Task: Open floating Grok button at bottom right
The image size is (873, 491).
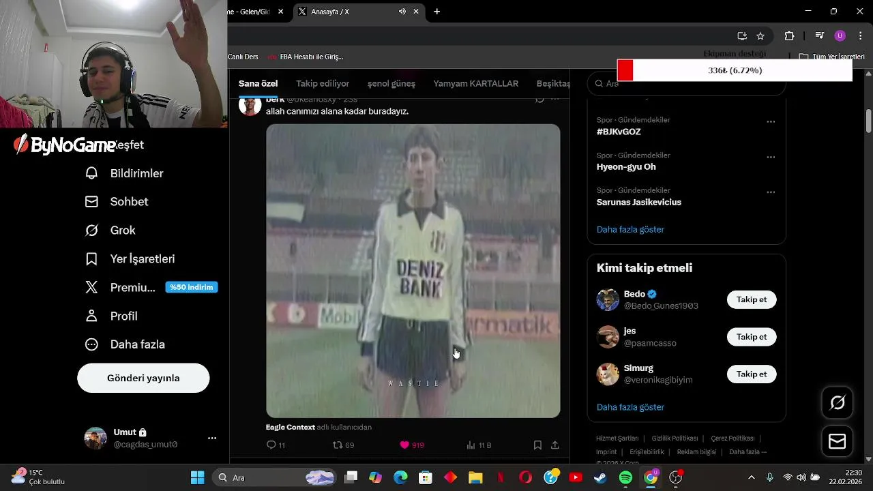Action: pyautogui.click(x=837, y=403)
